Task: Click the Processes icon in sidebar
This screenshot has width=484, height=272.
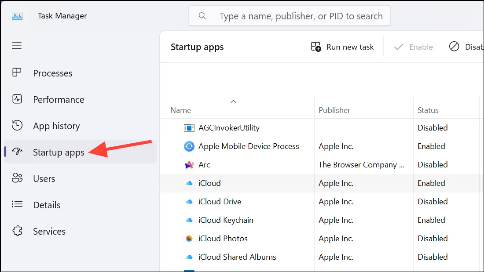Action: pyautogui.click(x=17, y=73)
